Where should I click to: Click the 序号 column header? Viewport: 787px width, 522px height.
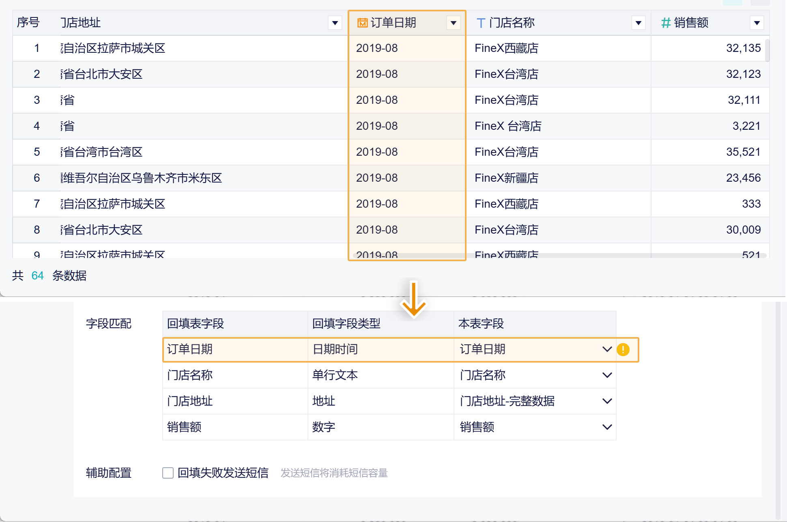28,23
